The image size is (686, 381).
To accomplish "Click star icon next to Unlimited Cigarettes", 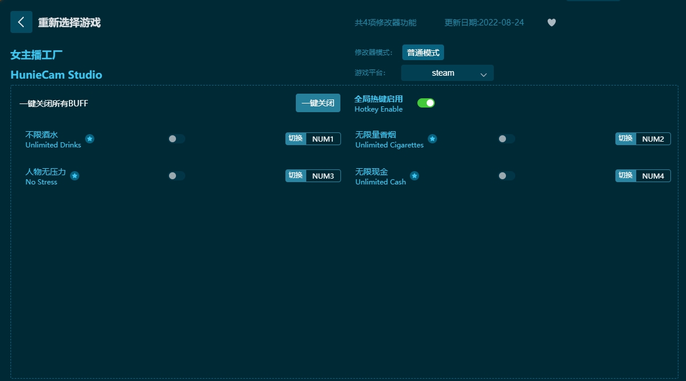I will [432, 139].
